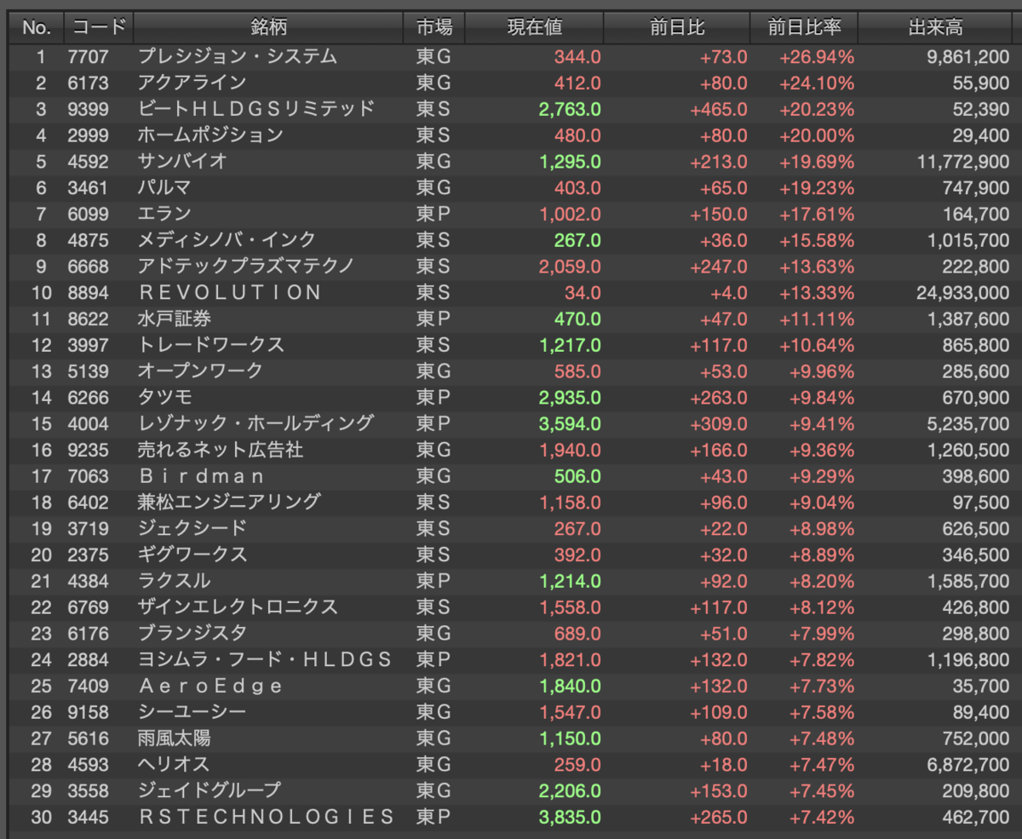
Task: Select the パルマ stock name
Action: [164, 187]
